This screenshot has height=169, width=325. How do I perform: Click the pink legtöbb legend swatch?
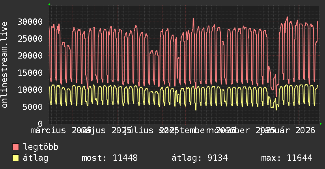pyautogui.click(x=15, y=147)
